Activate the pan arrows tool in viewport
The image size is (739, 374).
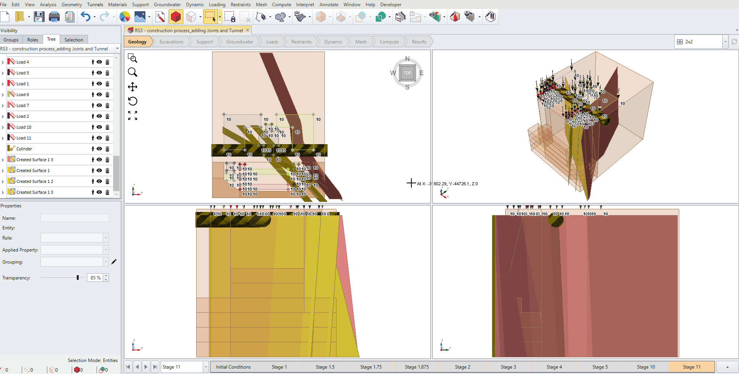point(133,87)
